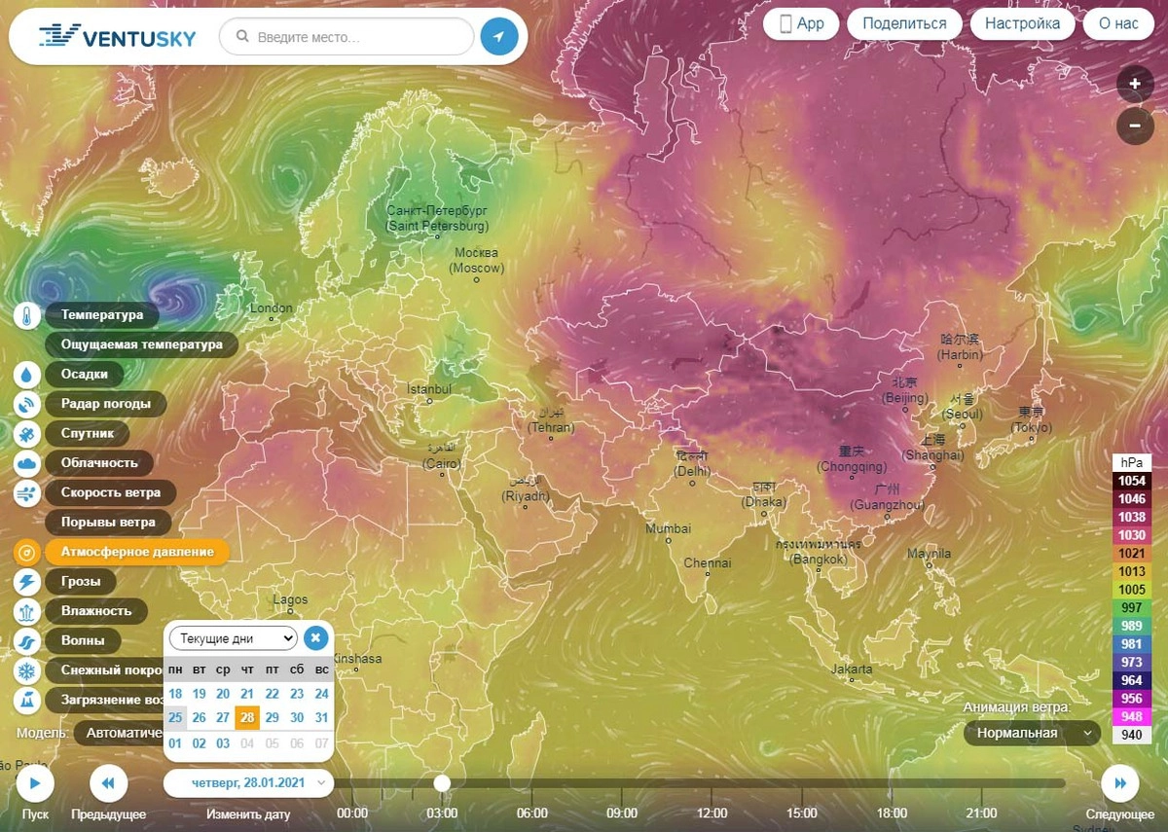Viewport: 1168px width, 832px height.
Task: Switch to Скорость ветра layer
Action: pos(110,493)
